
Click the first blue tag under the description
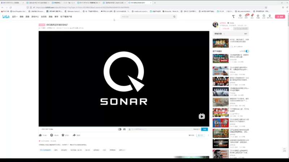click(46, 150)
